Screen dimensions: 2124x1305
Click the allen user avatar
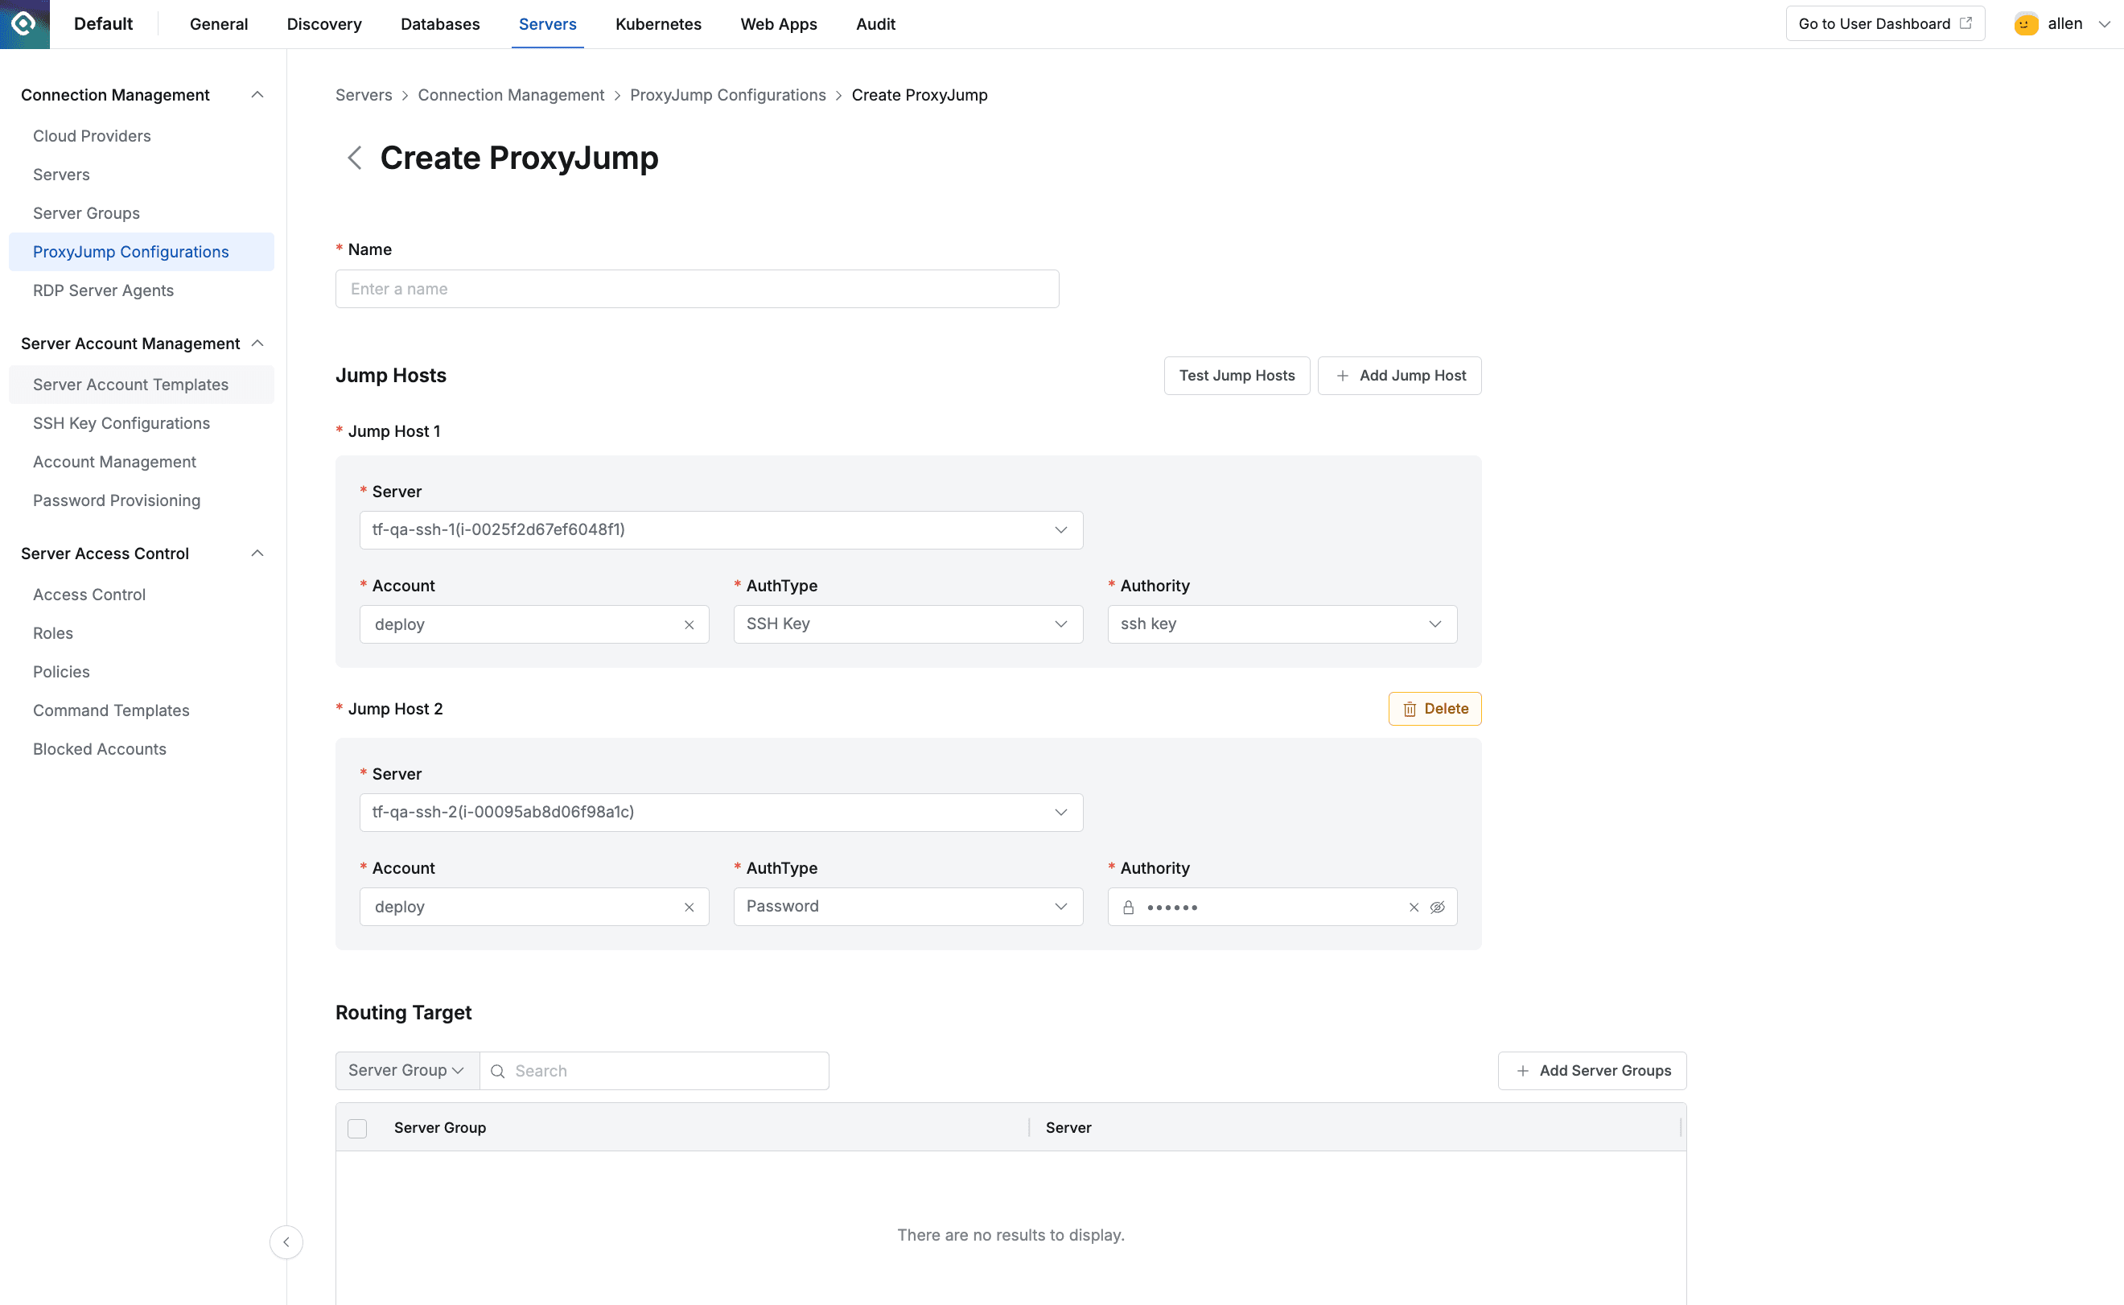pos(2026,23)
